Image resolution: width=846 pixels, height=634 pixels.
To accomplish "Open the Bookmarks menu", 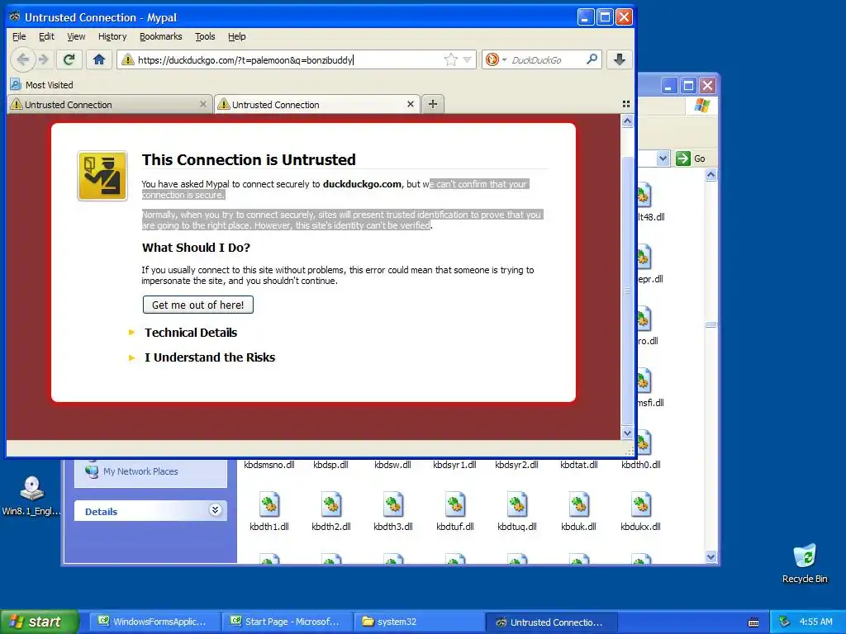I will point(161,36).
